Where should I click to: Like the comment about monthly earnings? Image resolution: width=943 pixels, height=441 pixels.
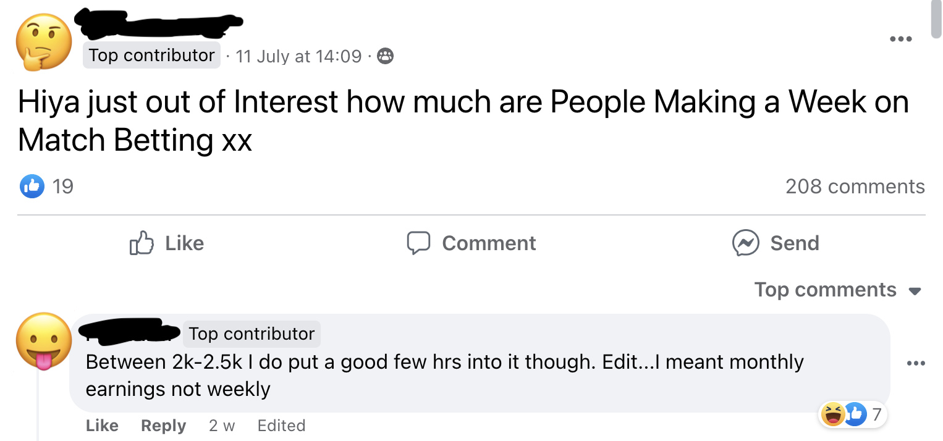tap(102, 426)
